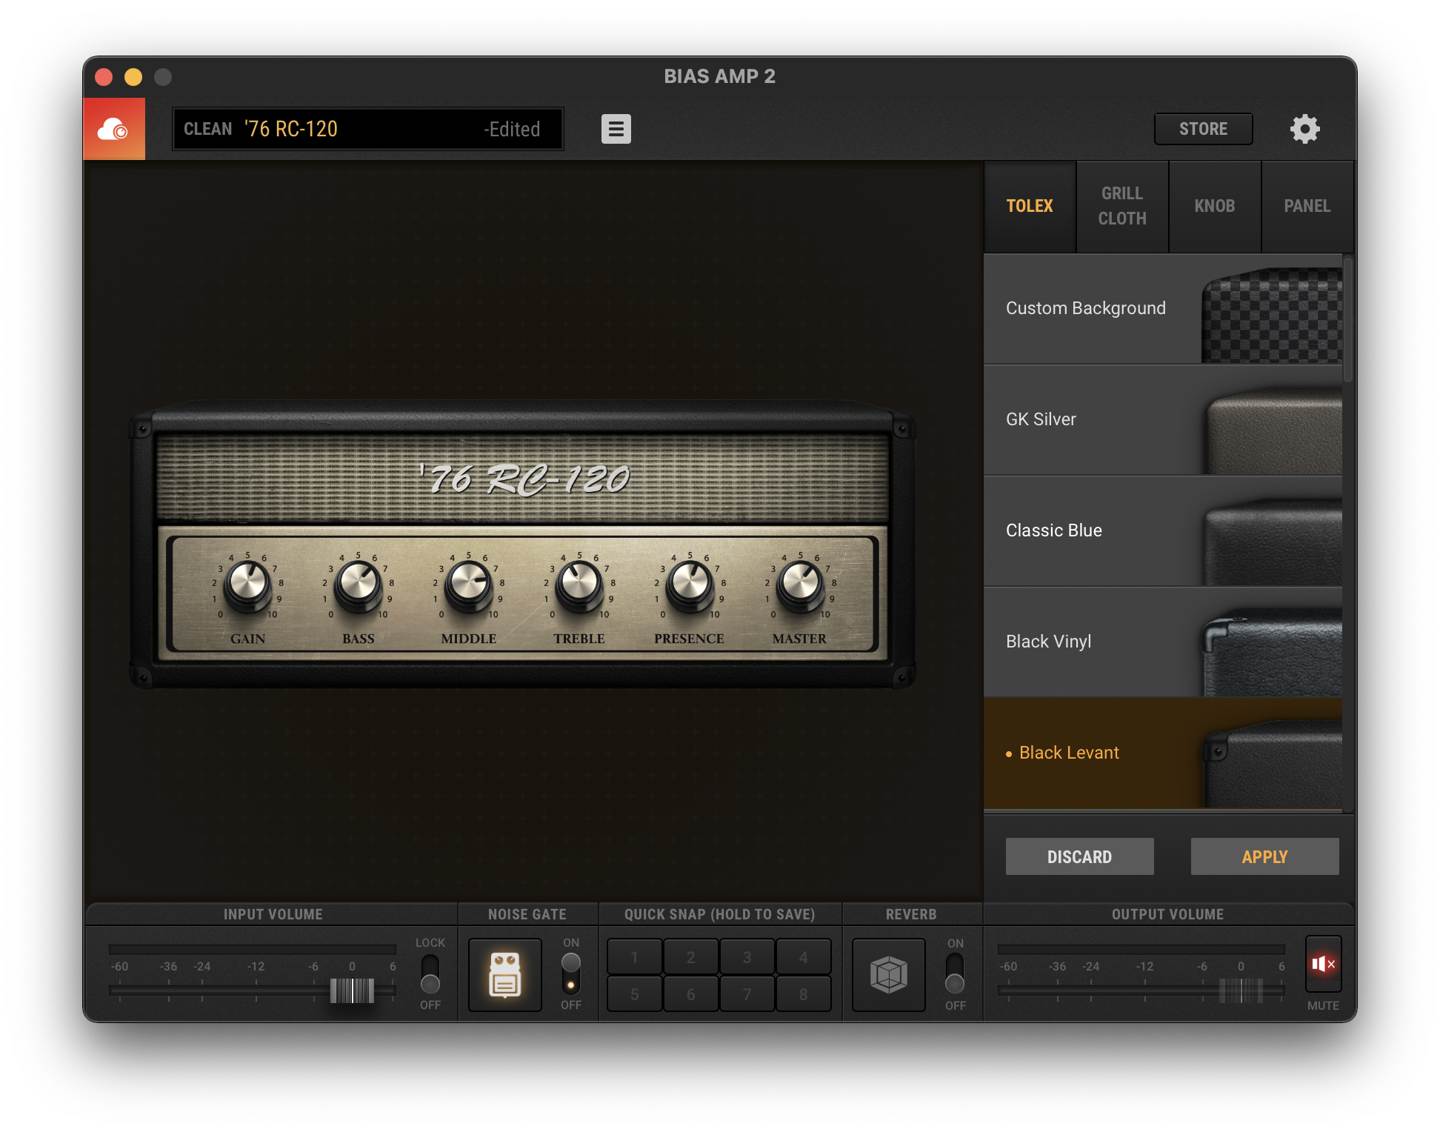Select the Classic Blue tolex option
The height and width of the screenshot is (1132, 1440).
(x=1163, y=531)
